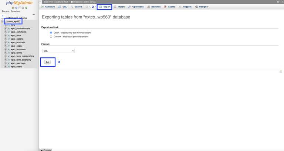Switch to the SQL tab

(62, 7)
